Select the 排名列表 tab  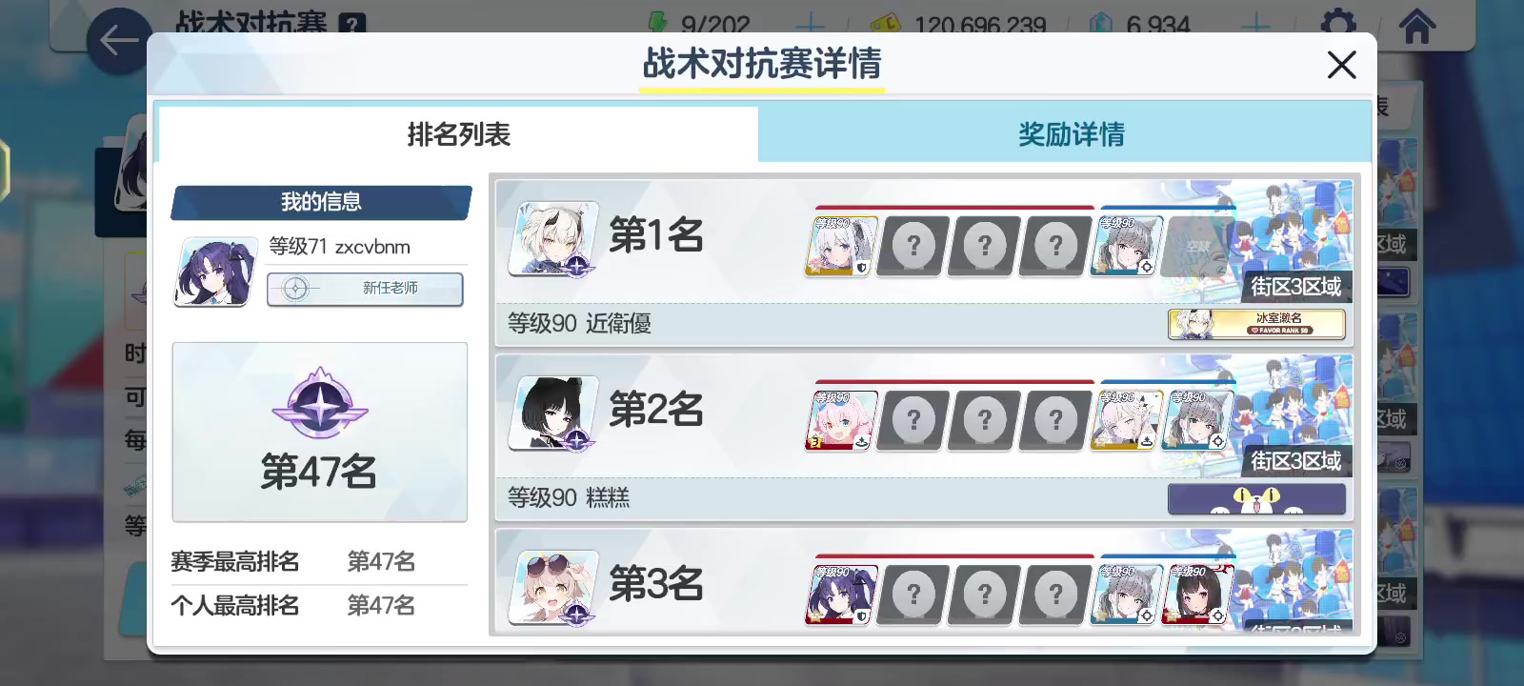coord(458,134)
